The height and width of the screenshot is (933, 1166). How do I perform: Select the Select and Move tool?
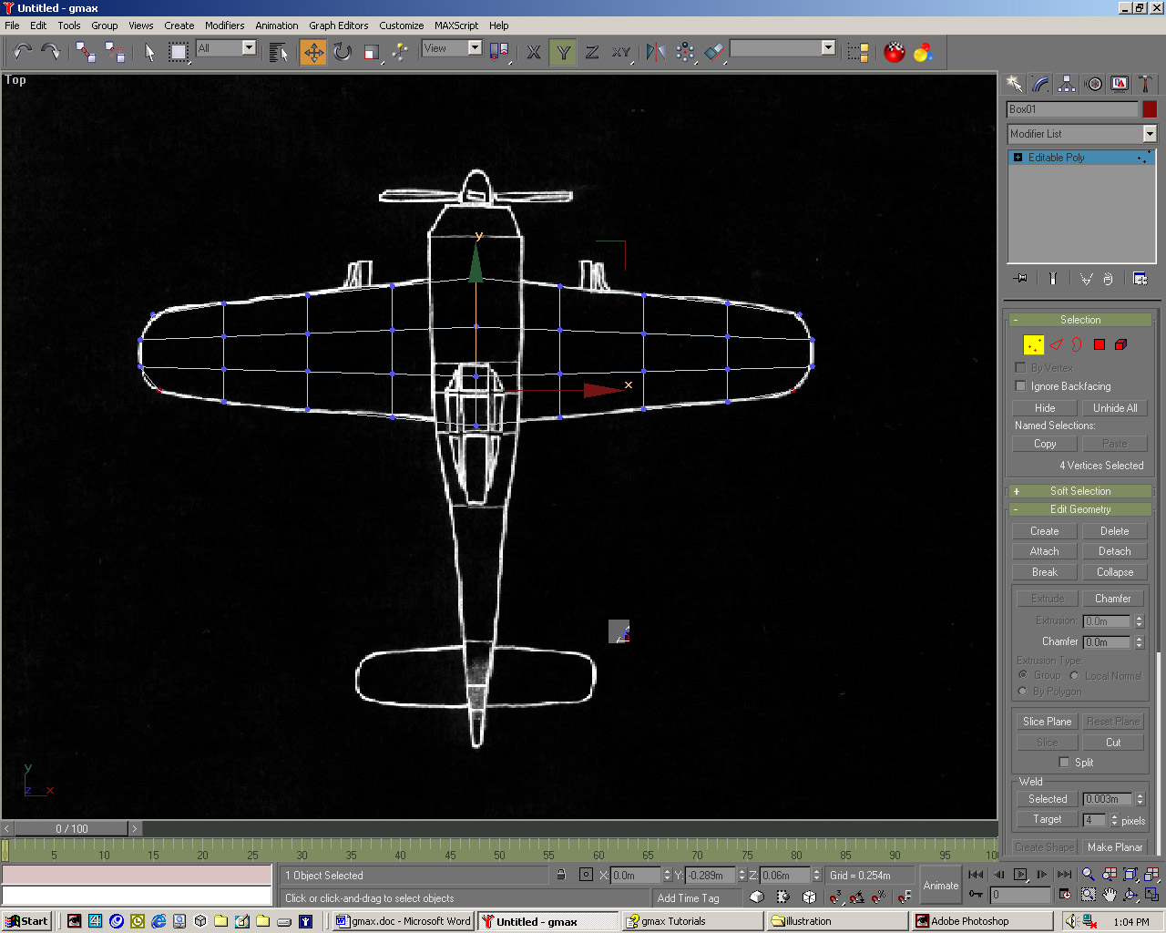312,53
